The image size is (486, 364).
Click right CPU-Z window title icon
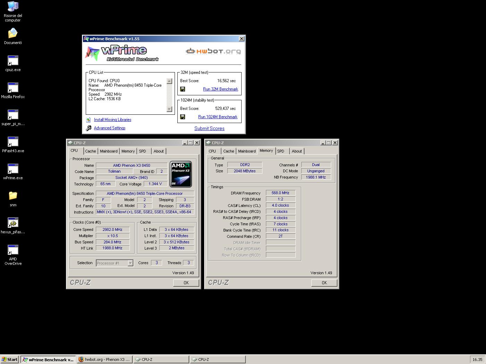coord(208,143)
